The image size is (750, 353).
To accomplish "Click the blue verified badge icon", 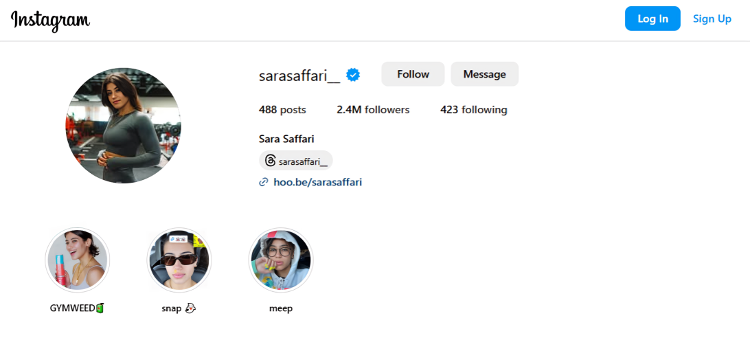I will [x=353, y=75].
